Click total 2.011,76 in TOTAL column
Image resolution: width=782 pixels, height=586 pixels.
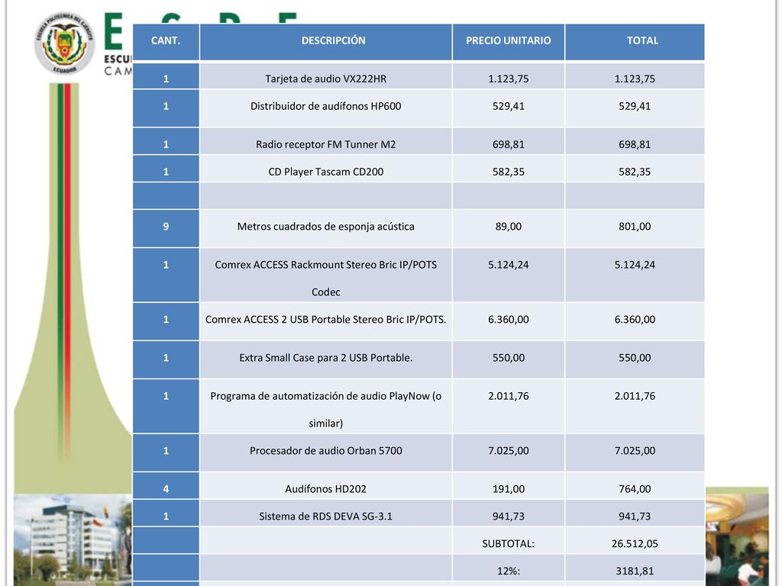tap(635, 396)
